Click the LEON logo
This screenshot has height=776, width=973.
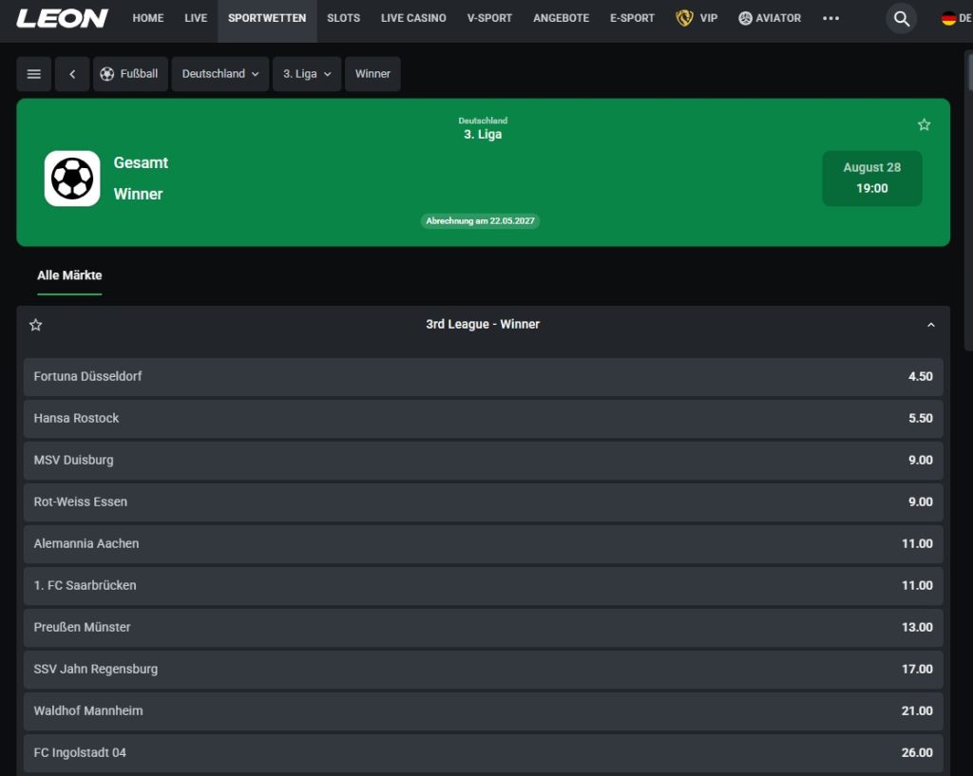coord(62,18)
